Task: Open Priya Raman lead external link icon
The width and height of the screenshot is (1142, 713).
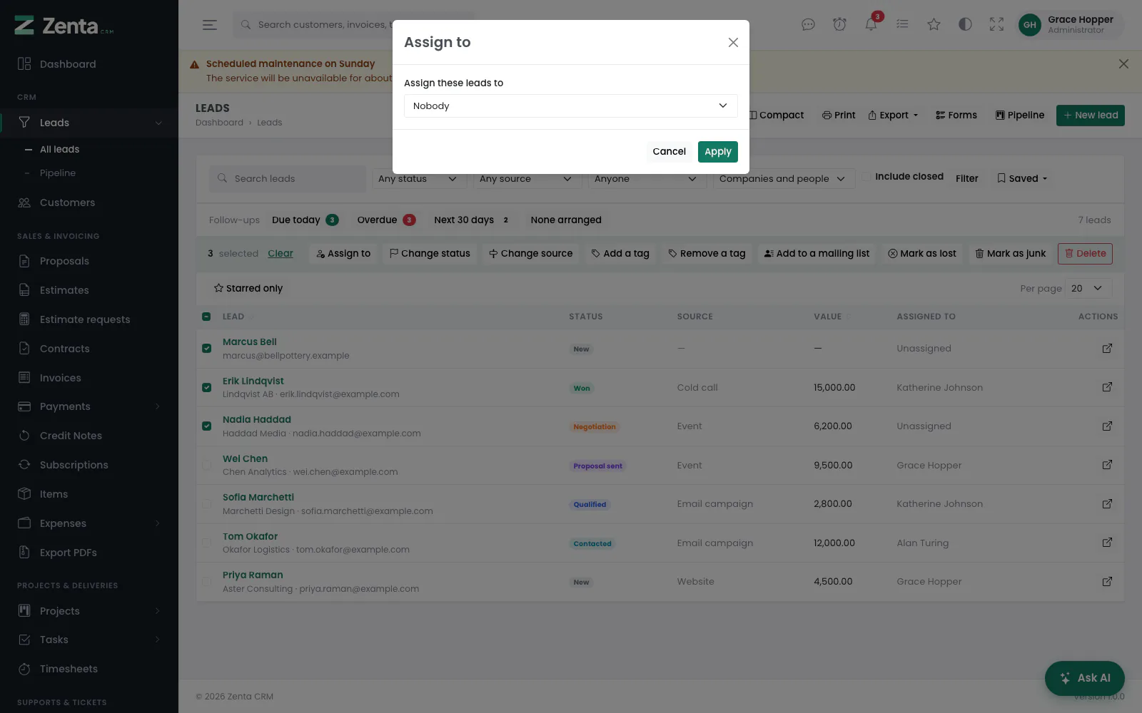Action: (1107, 582)
